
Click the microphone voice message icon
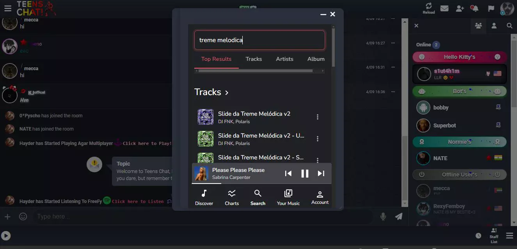(383, 216)
